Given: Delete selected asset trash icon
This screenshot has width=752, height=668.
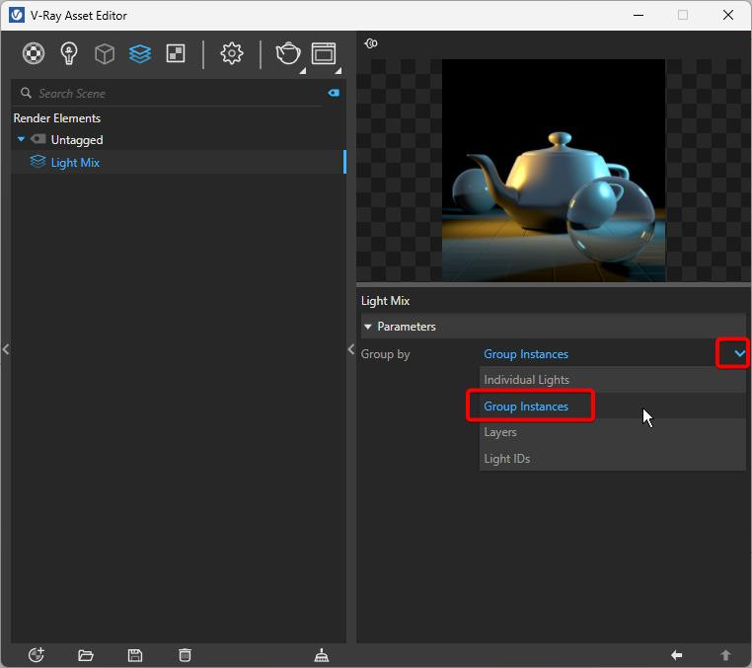Looking at the screenshot, I should [185, 655].
